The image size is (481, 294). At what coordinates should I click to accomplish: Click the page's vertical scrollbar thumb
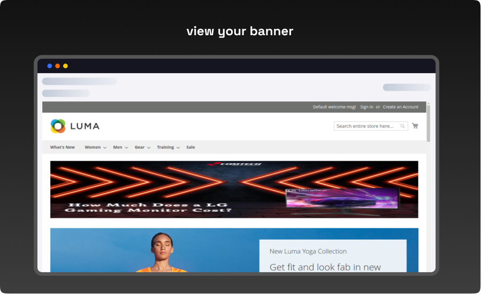pos(428,123)
